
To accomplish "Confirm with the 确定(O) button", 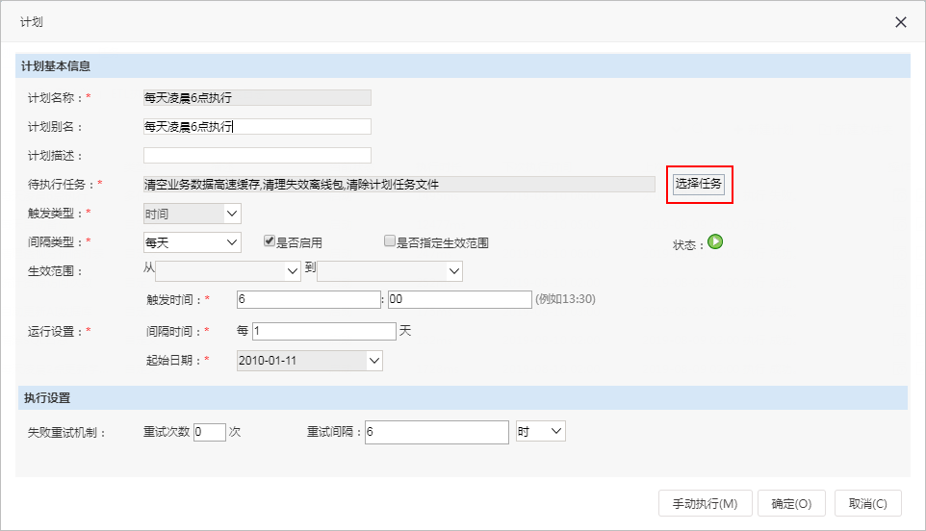I will (791, 503).
